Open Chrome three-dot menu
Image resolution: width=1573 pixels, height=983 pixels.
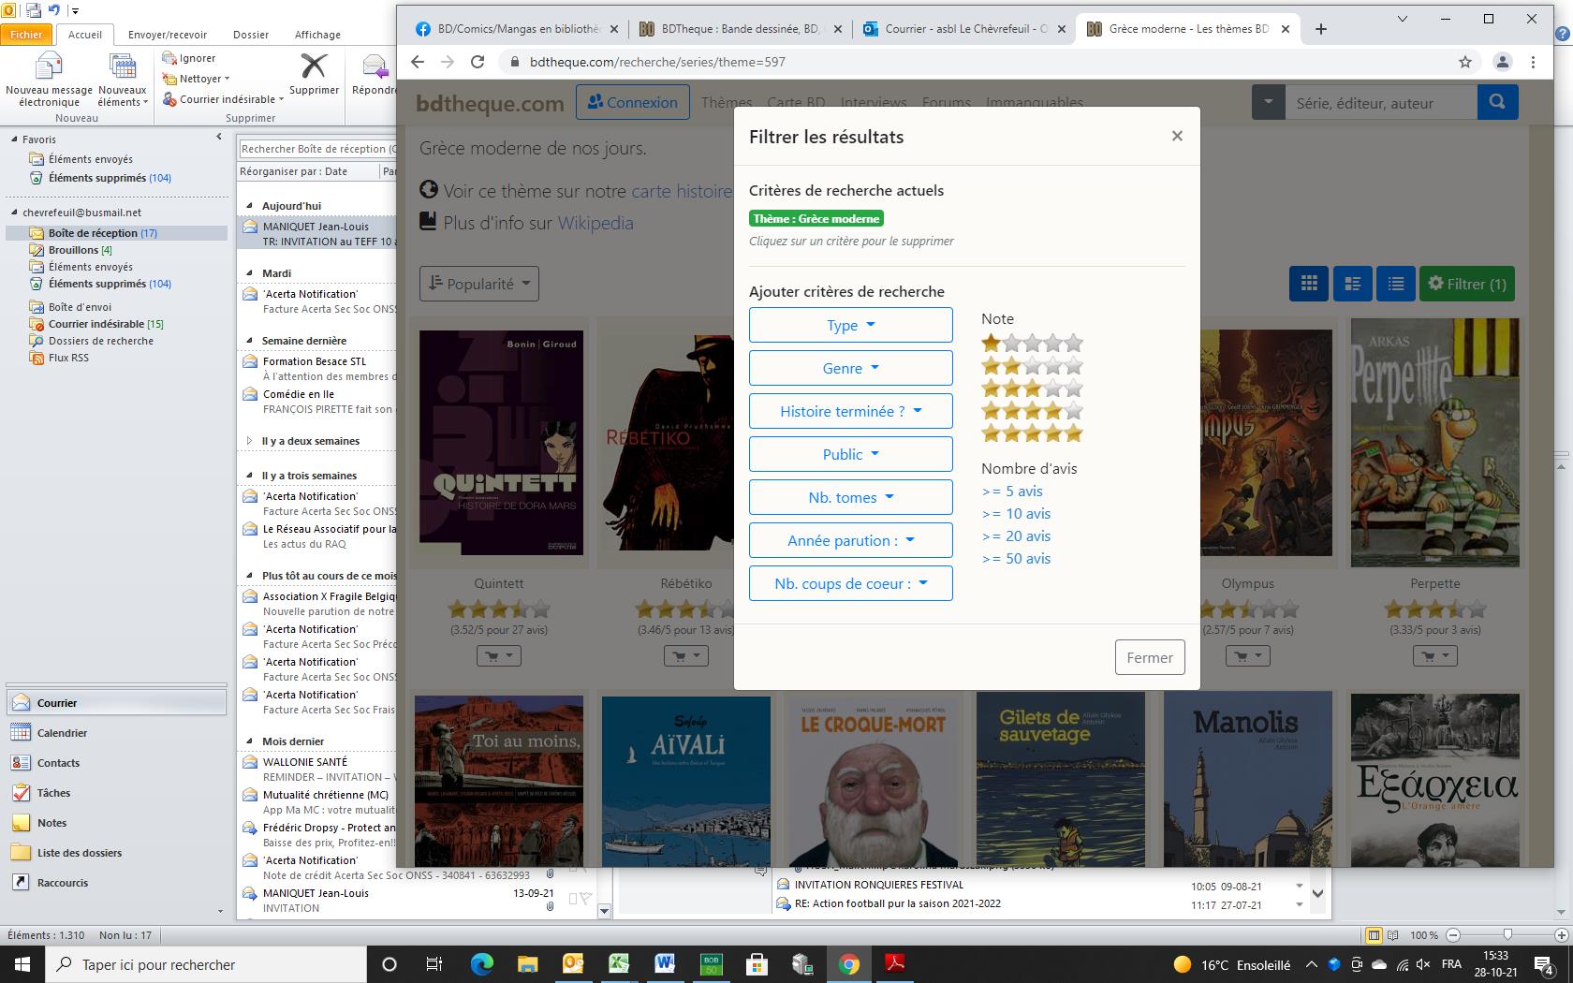tap(1533, 62)
